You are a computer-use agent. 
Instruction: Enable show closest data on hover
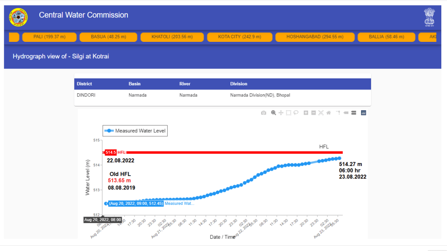(x=346, y=113)
